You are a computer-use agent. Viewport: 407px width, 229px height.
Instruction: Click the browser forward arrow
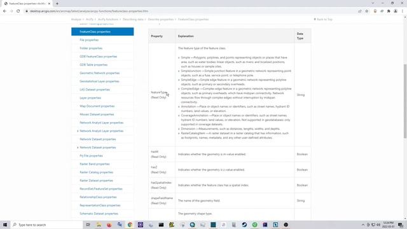[11, 11]
